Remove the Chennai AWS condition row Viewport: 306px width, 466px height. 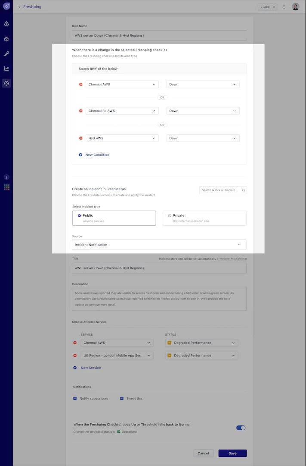pyautogui.click(x=80, y=85)
